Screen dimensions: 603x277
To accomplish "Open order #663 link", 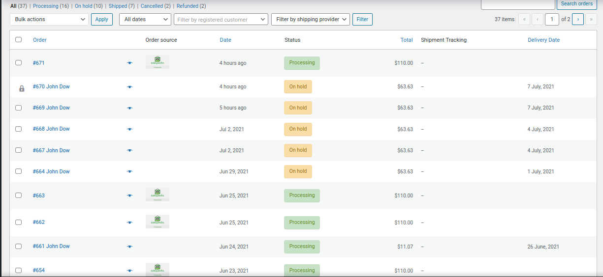I will click(39, 195).
